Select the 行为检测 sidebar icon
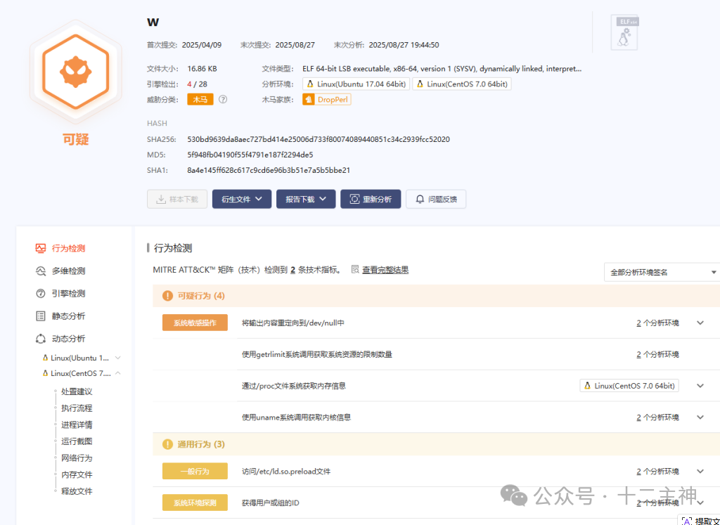The height and width of the screenshot is (525, 720). coord(40,247)
